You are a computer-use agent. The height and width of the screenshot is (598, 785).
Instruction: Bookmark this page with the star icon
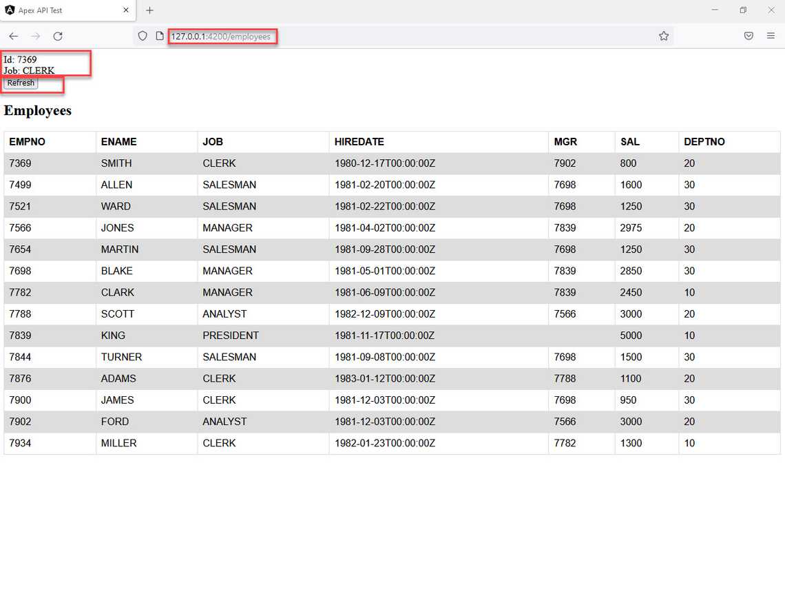coord(663,36)
